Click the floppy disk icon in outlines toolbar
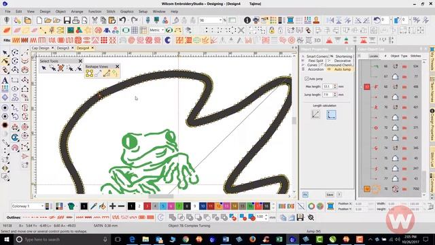 300,217
